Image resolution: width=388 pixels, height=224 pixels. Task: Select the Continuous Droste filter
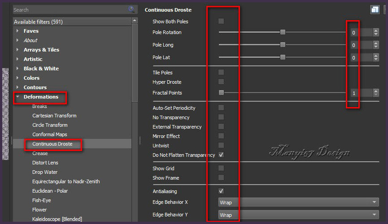point(52,144)
